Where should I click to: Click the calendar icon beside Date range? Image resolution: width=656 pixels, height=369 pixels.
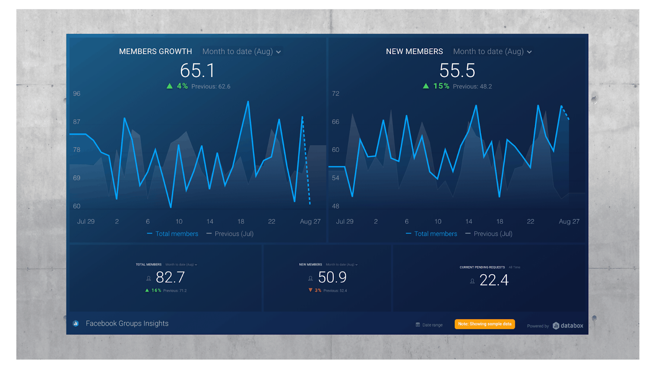click(418, 325)
